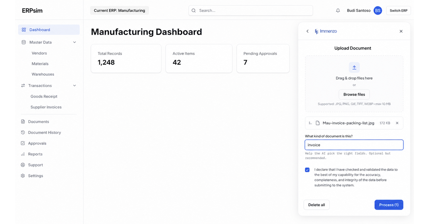429x224 pixels.
Task: Click the Process (1) button
Action: (389, 205)
